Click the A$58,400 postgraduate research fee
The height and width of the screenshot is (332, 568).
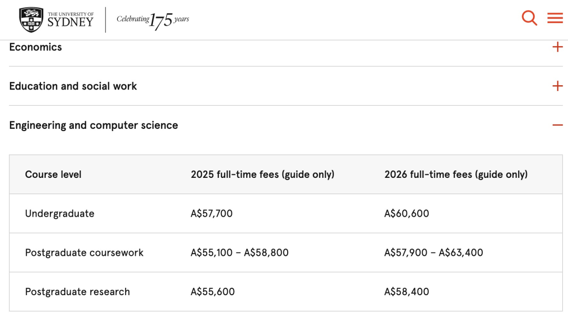pos(407,292)
